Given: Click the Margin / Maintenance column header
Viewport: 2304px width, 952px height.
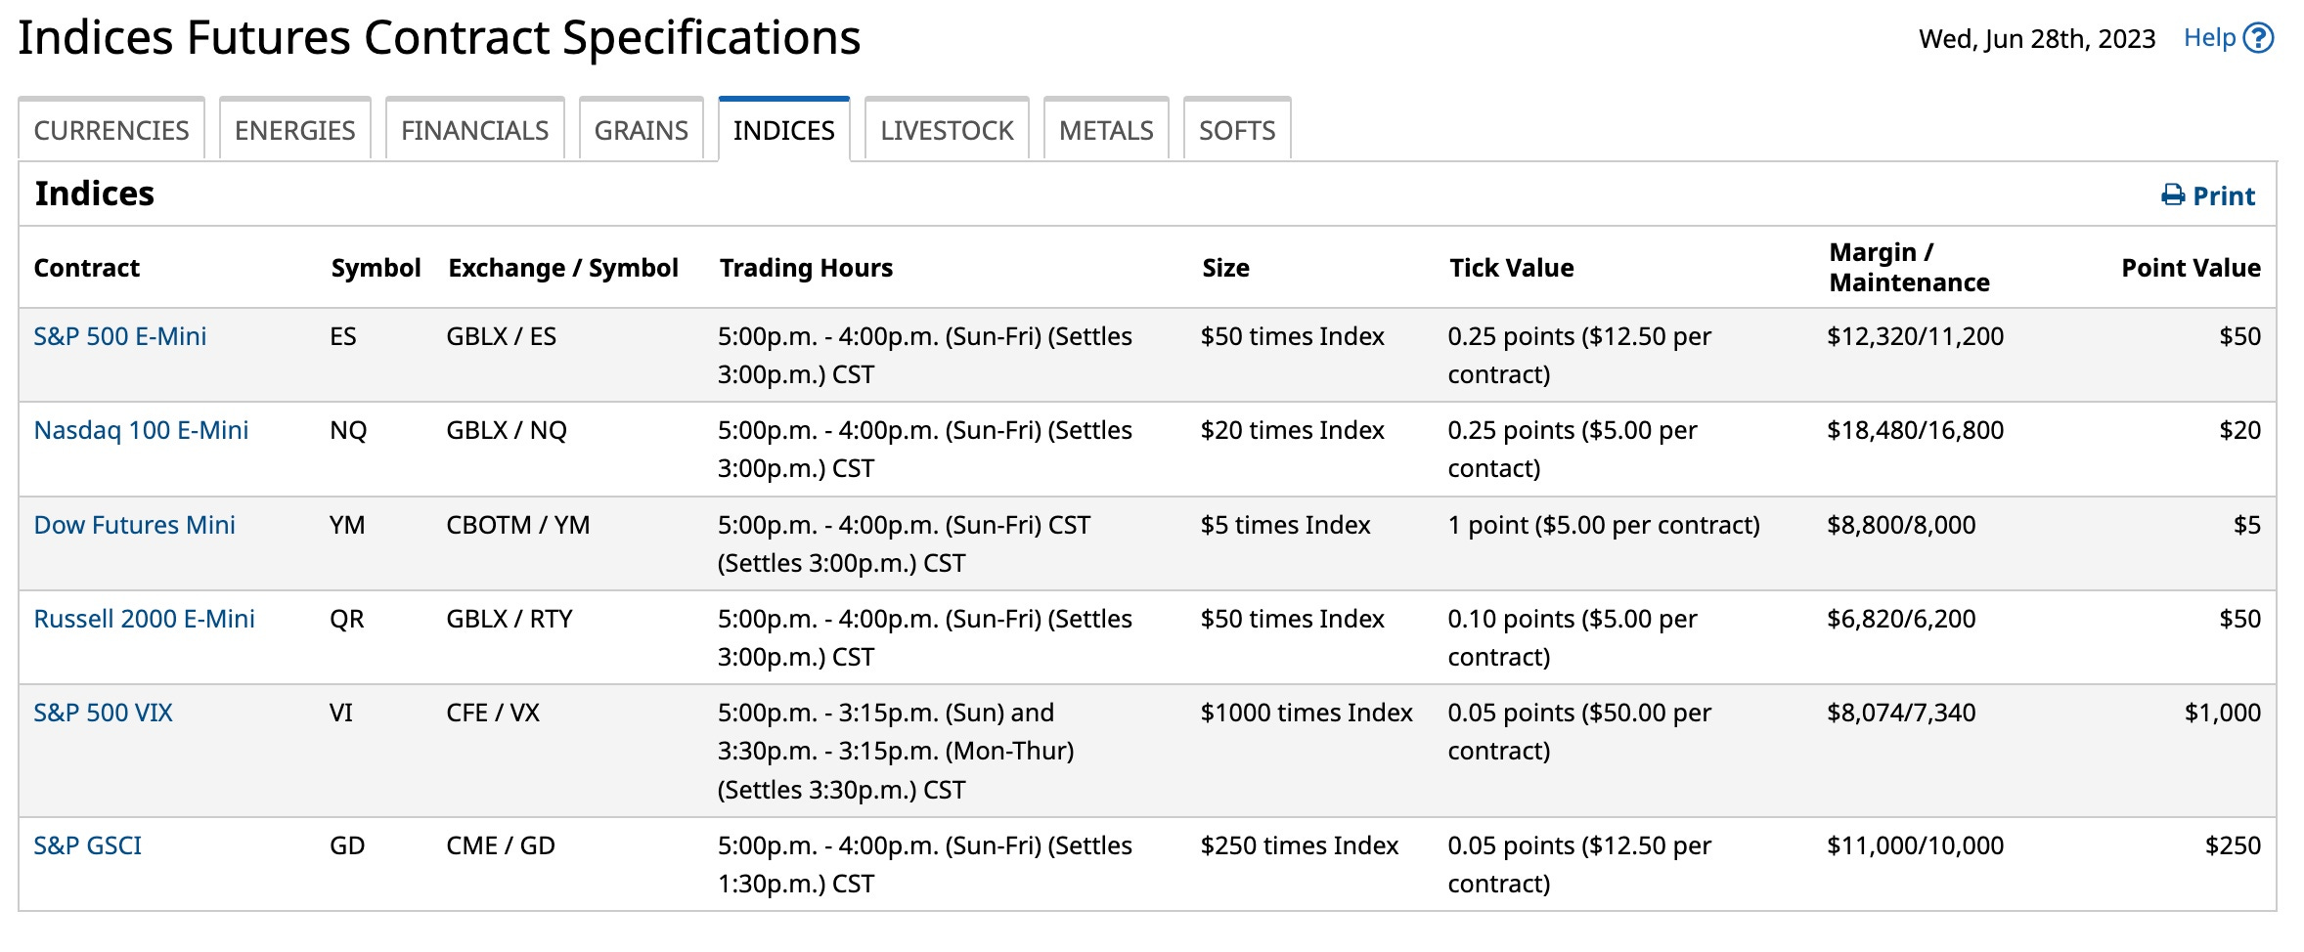Looking at the screenshot, I should (x=1909, y=267).
